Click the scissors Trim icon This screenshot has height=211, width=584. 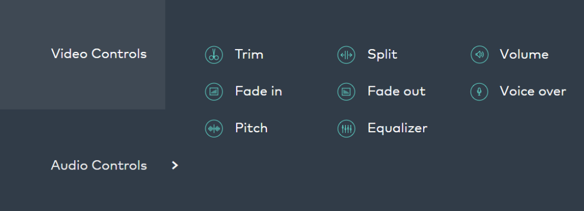[x=214, y=55]
